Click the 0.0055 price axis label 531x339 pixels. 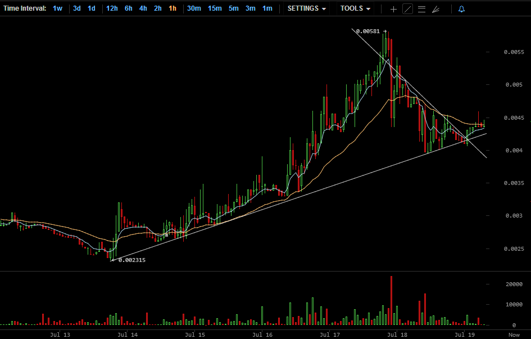[514, 52]
